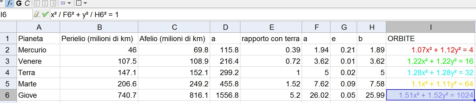This screenshot has width=476, height=103.
Task: Open the cell background color picker
Action: coord(63,3)
